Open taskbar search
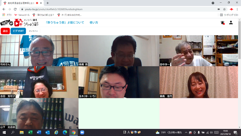241x136 pixels. click(13, 133)
